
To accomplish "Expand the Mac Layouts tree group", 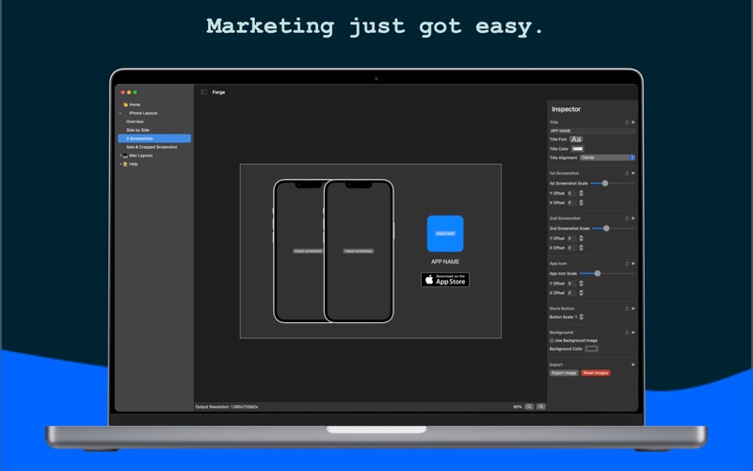I will pyautogui.click(x=120, y=155).
